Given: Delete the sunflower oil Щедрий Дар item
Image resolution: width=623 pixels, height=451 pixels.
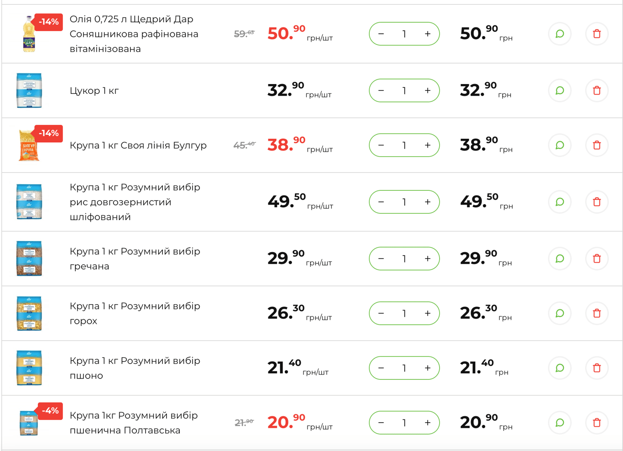Looking at the screenshot, I should pyautogui.click(x=597, y=34).
